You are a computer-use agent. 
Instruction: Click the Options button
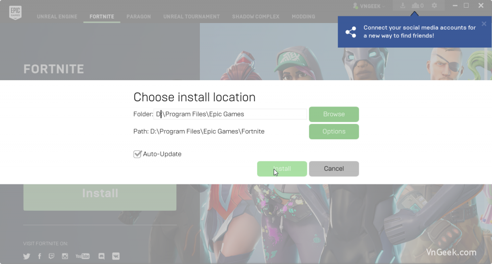click(334, 132)
